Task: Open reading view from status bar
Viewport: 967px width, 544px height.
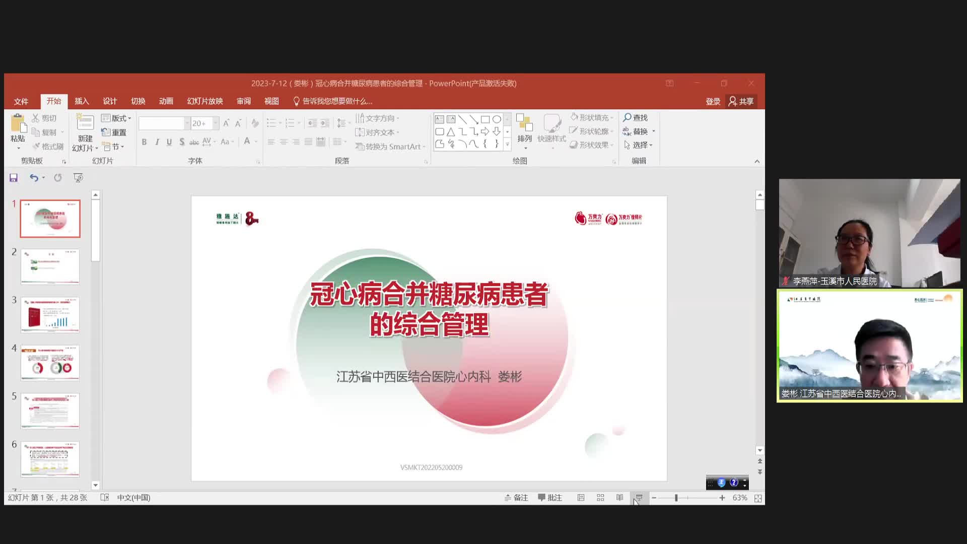Action: (619, 498)
